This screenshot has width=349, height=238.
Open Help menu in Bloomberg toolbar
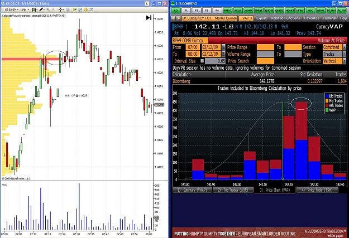[x=343, y=18]
